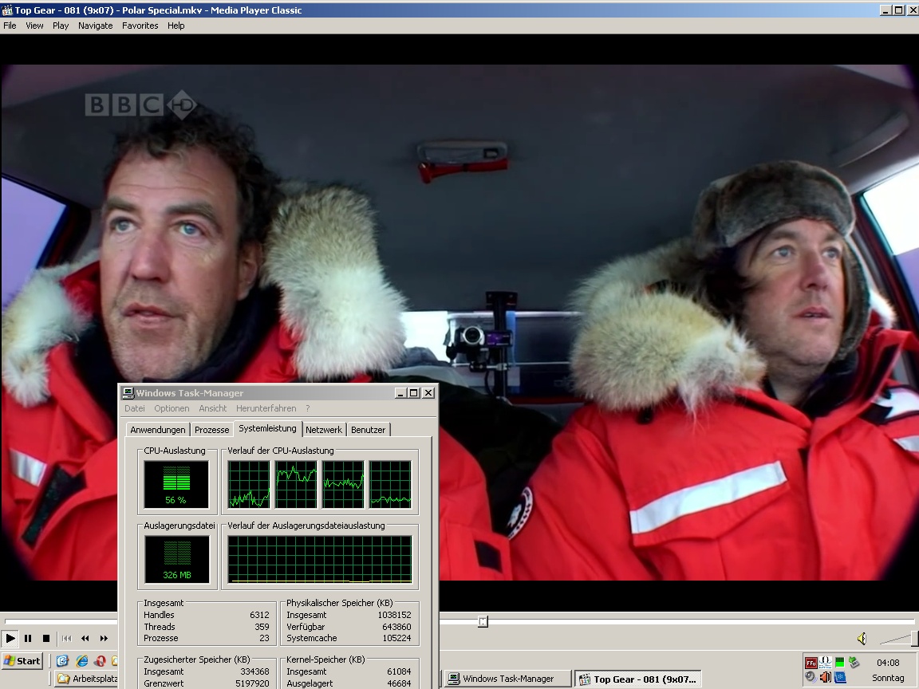Click the volume slider handle
This screenshot has height=689, width=919.
(x=914, y=638)
